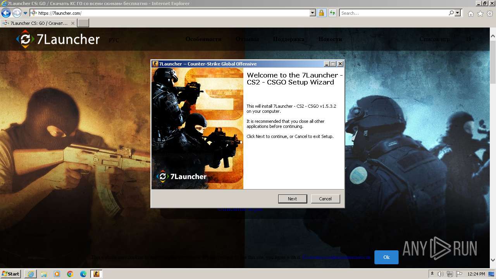
Task: Open the Особенности menu item
Action: point(203,39)
